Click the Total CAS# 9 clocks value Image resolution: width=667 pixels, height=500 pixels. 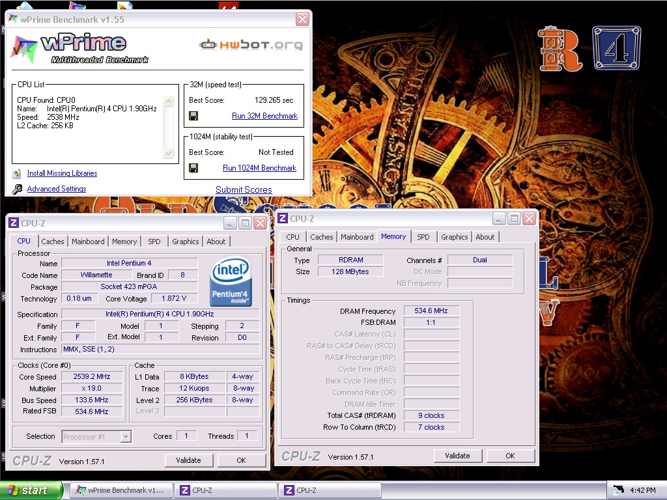[x=431, y=415]
